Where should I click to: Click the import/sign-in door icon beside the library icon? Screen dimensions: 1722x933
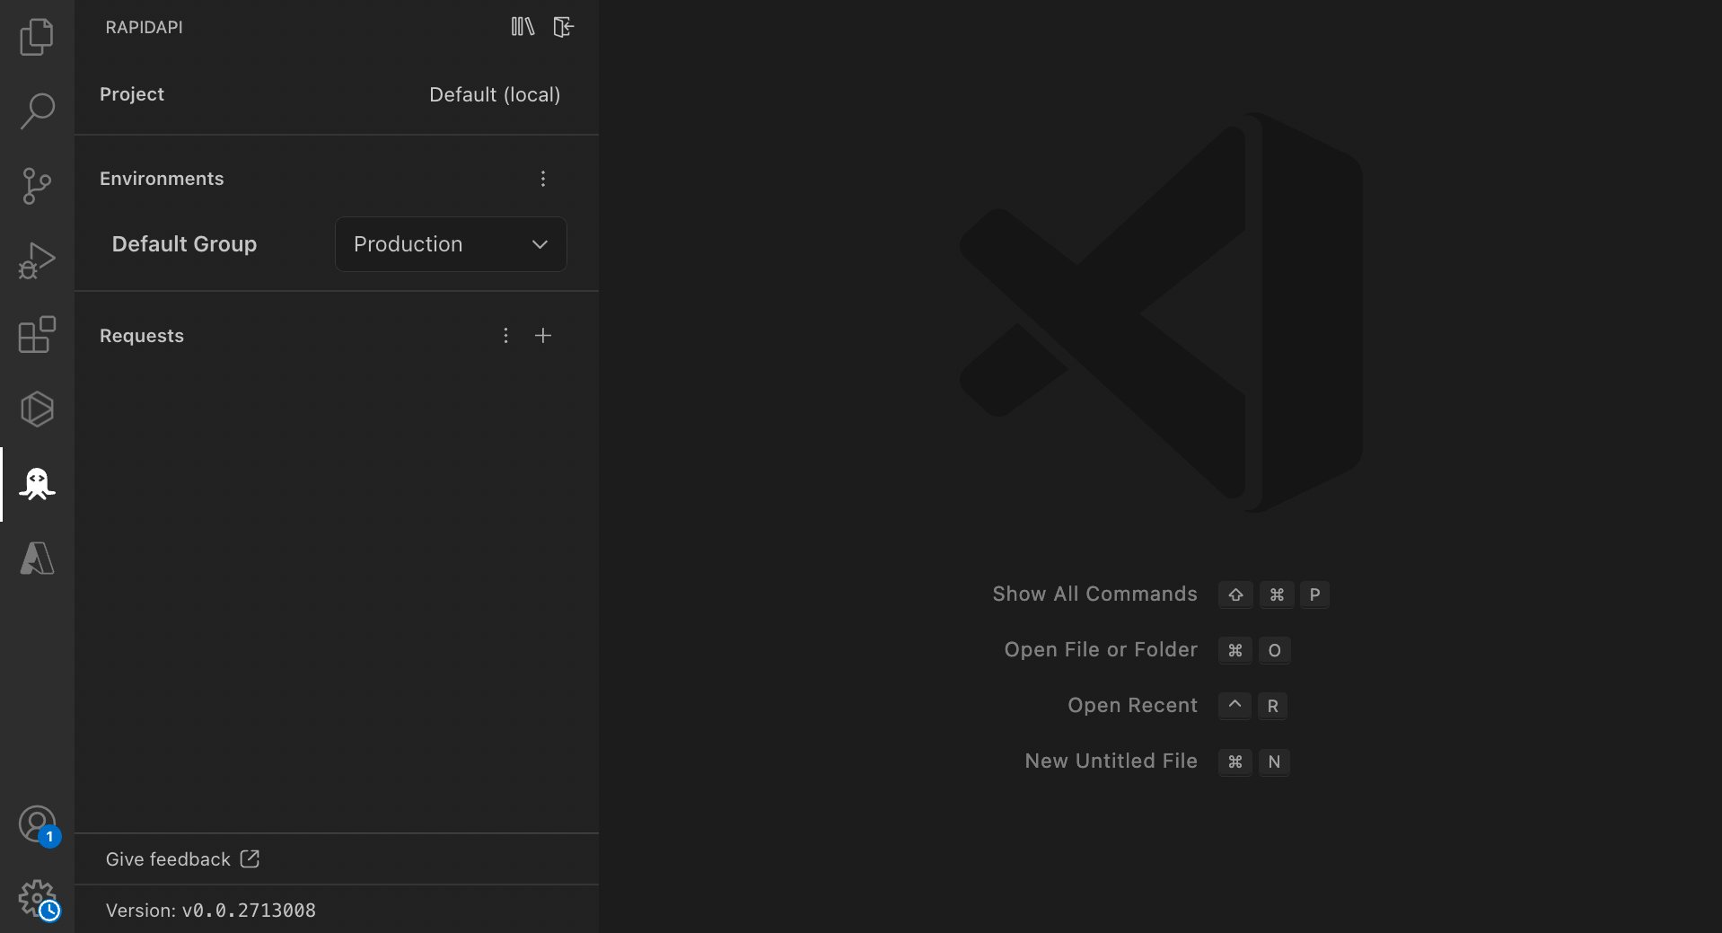pos(563,26)
